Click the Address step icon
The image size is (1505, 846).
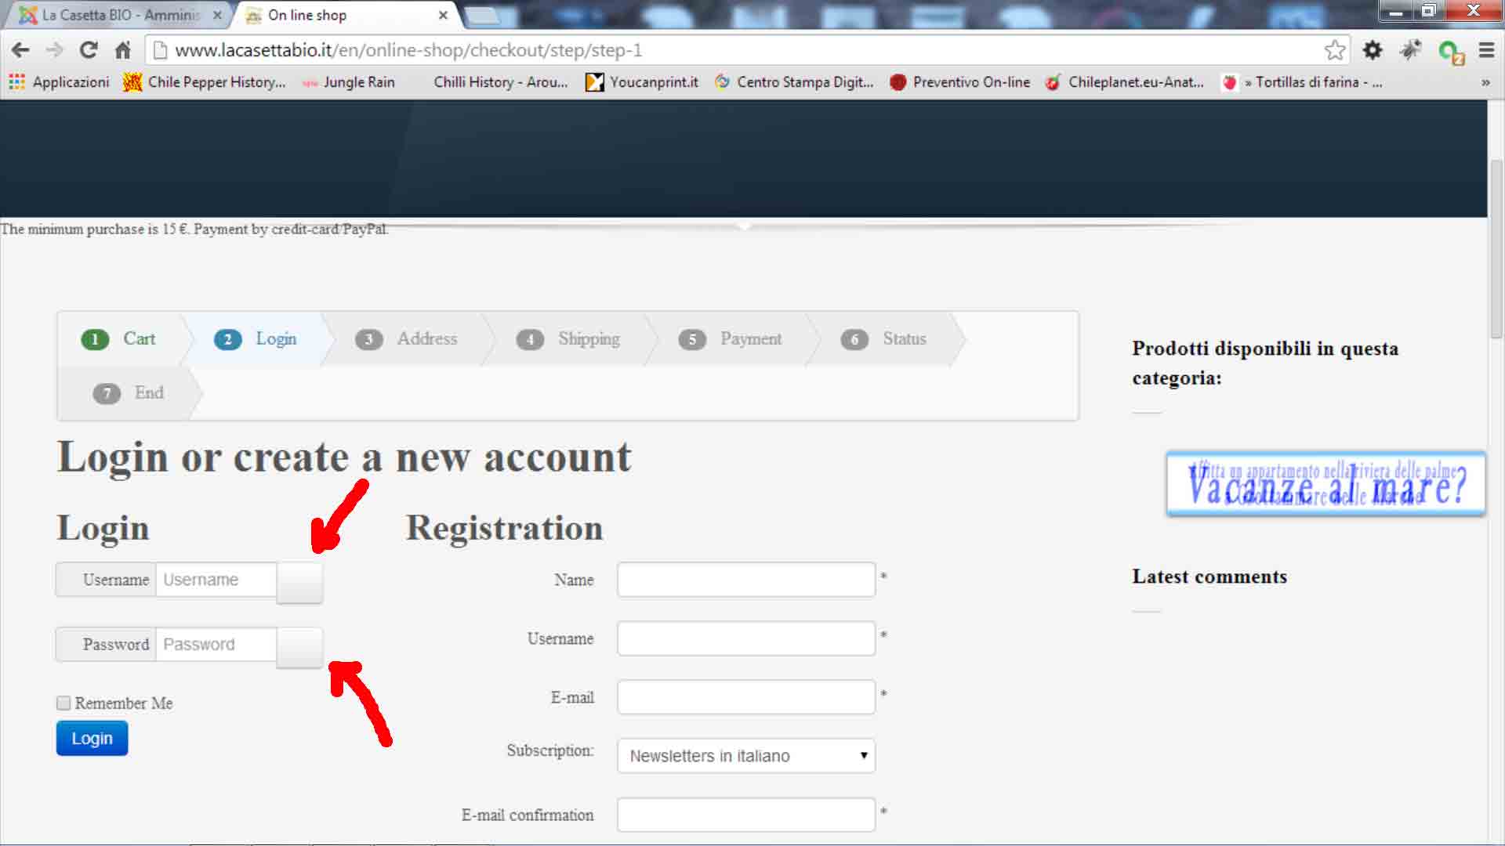click(369, 339)
